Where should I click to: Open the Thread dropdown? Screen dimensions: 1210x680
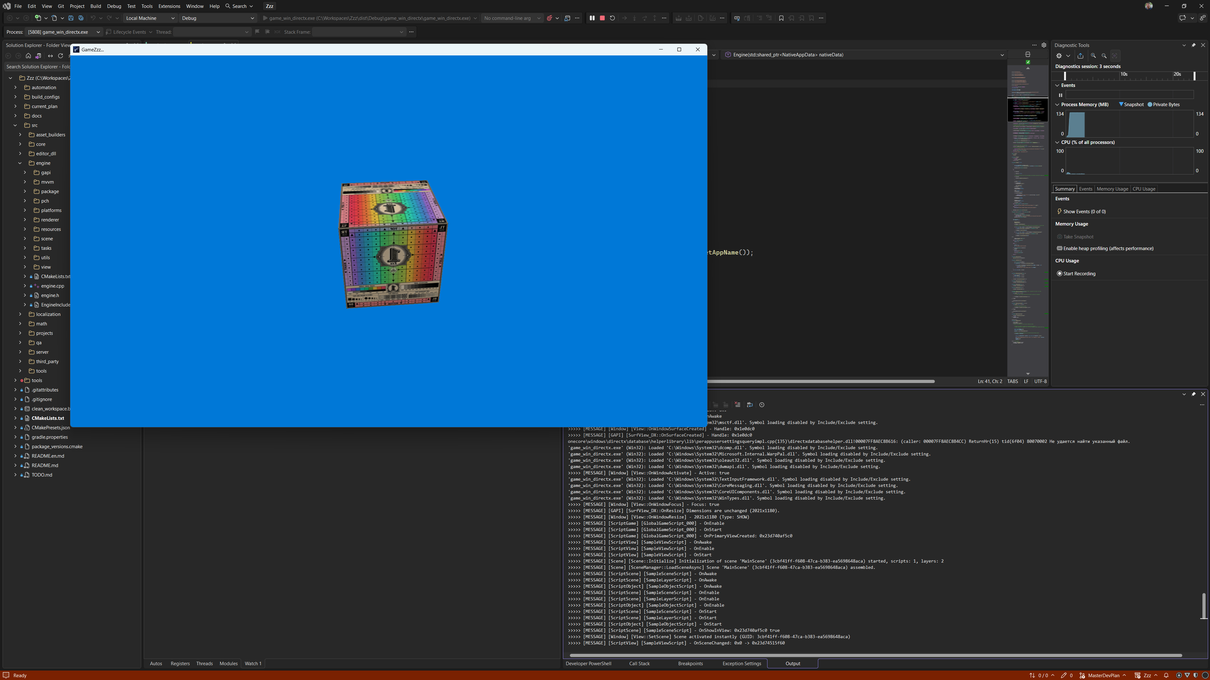pos(212,32)
